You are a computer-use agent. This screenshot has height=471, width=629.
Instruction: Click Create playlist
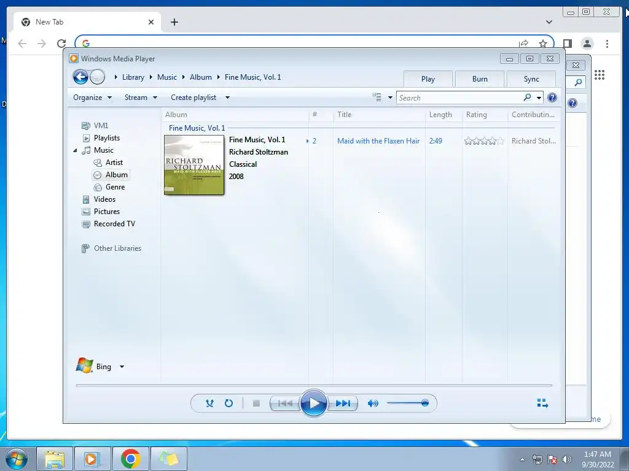[x=193, y=98]
